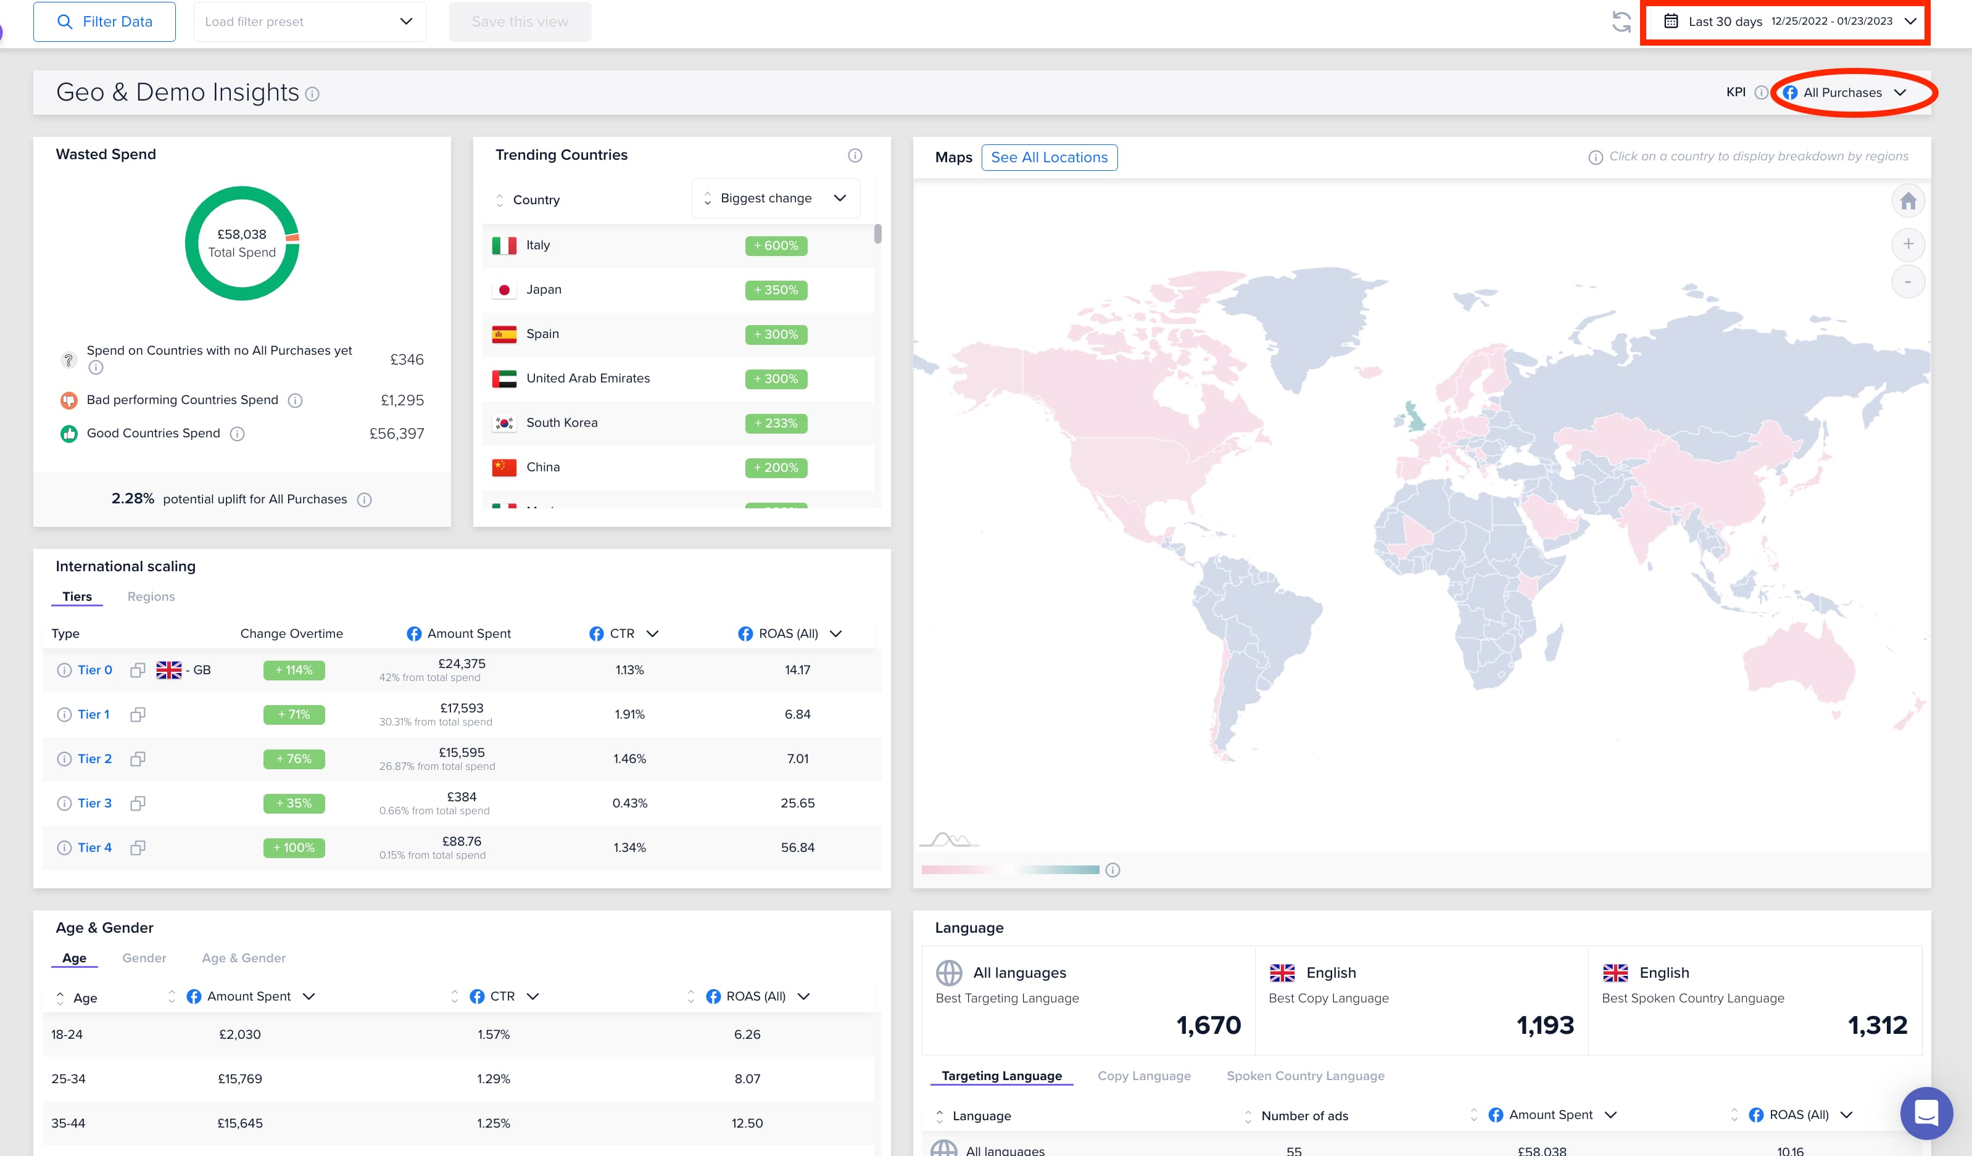The height and width of the screenshot is (1156, 1972).
Task: Open the chat support widget icon
Action: coord(1926,1112)
